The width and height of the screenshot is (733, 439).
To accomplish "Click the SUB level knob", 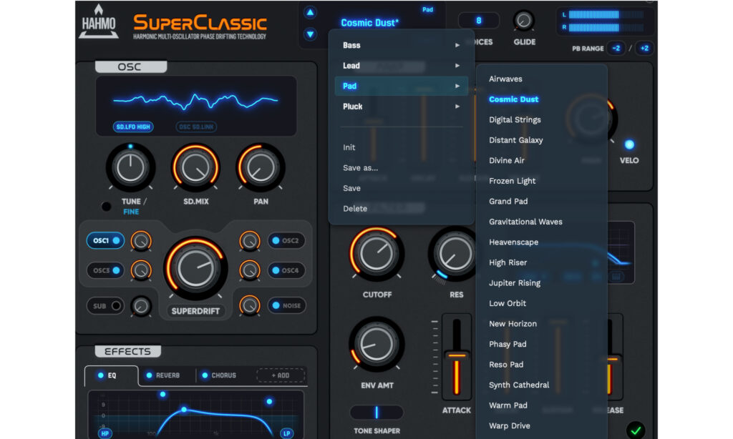I will click(x=141, y=306).
